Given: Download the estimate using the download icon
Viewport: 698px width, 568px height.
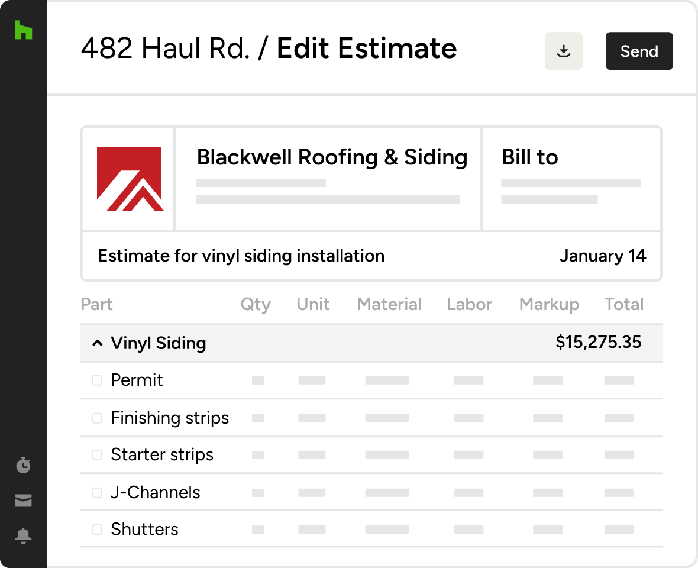Looking at the screenshot, I should [x=563, y=51].
